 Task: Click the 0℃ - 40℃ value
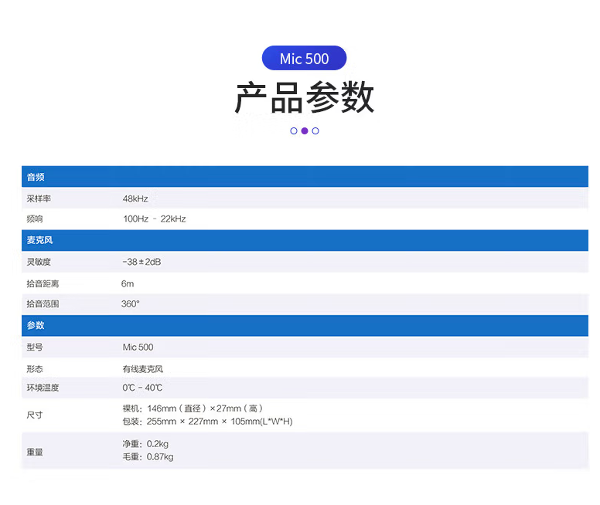click(142, 388)
